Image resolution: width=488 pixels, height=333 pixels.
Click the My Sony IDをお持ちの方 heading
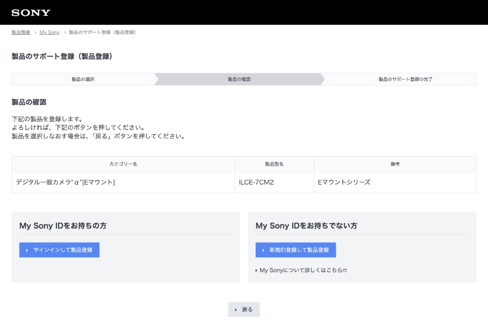coord(63,226)
